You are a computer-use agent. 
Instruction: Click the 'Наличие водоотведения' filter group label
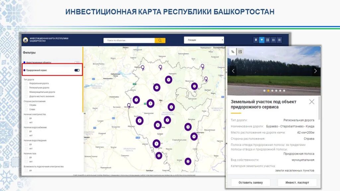point(35,140)
